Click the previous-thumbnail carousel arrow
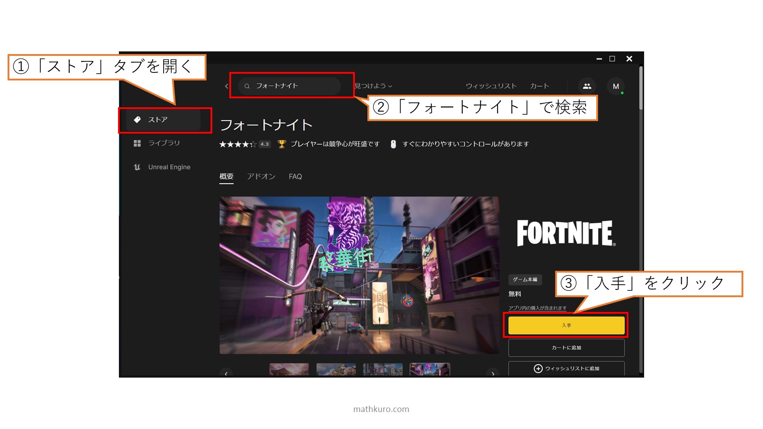This screenshot has width=763, height=429. 226,373
